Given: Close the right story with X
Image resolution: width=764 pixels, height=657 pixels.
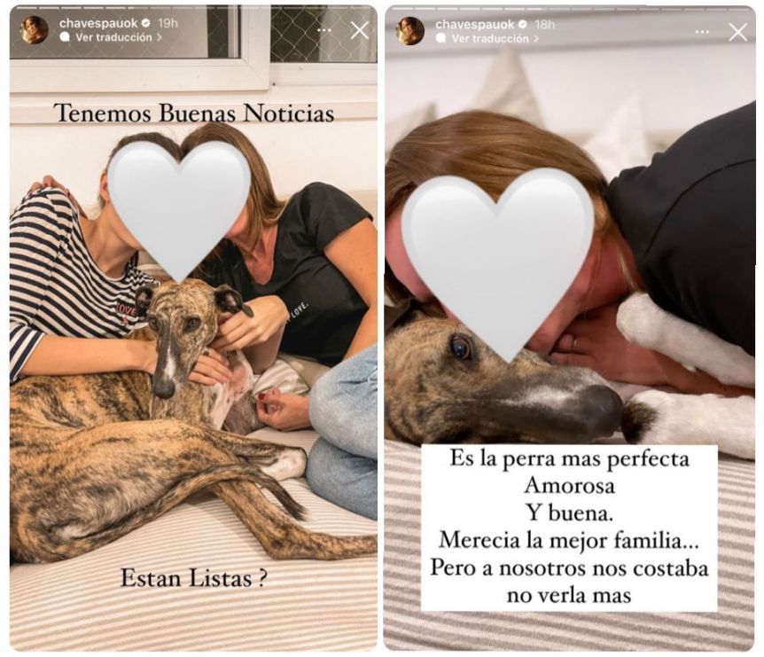Looking at the screenshot, I should [x=737, y=32].
